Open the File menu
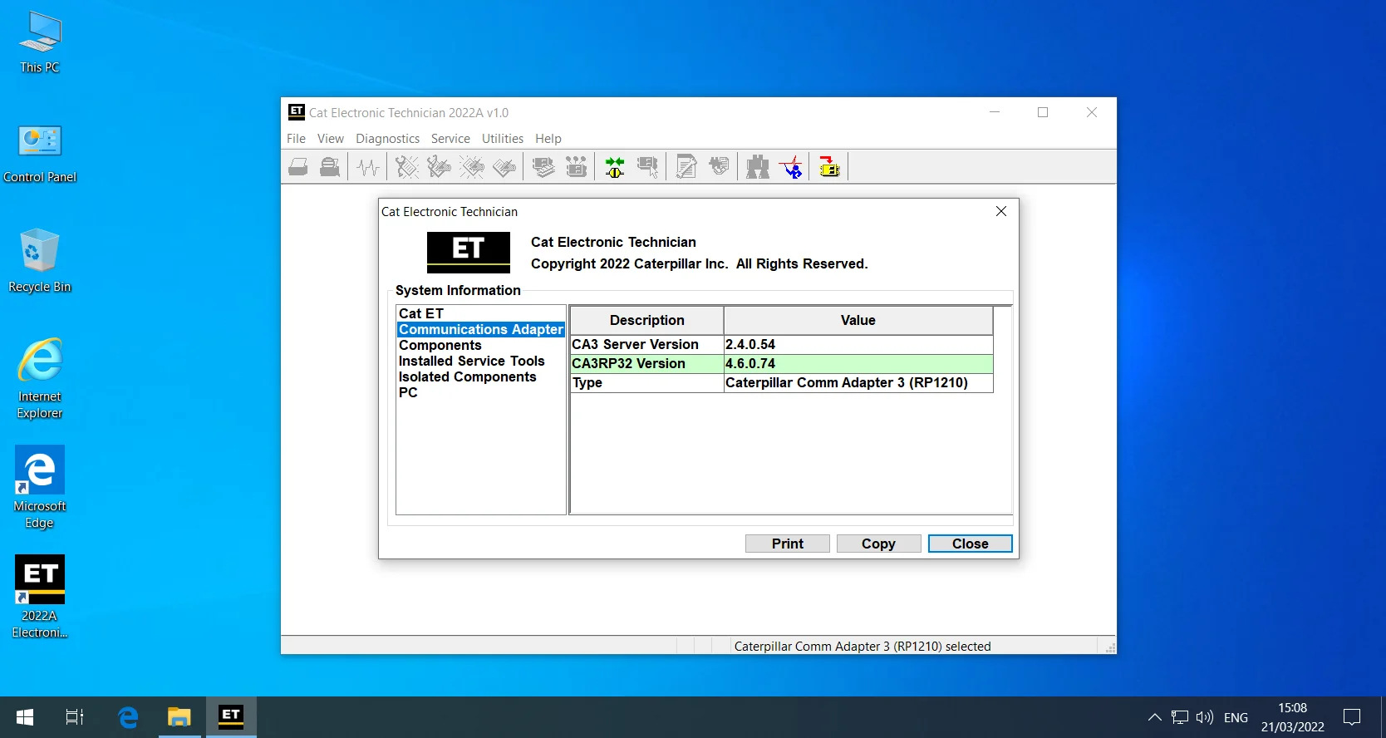 [296, 139]
